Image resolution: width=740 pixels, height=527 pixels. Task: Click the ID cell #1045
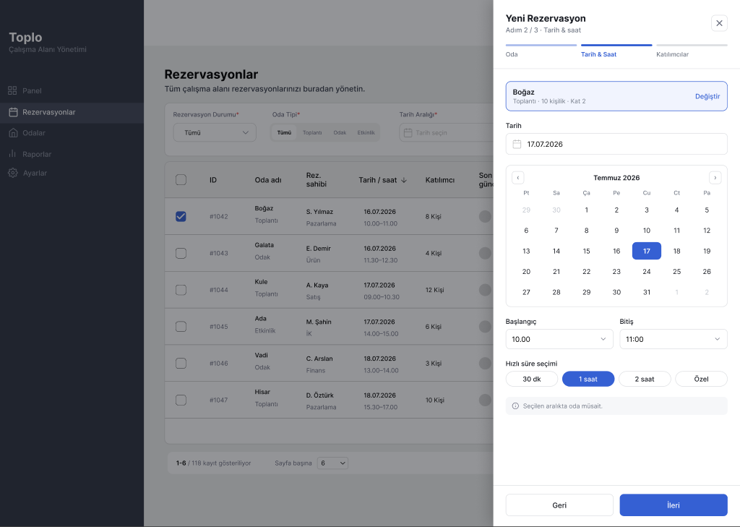tap(218, 326)
